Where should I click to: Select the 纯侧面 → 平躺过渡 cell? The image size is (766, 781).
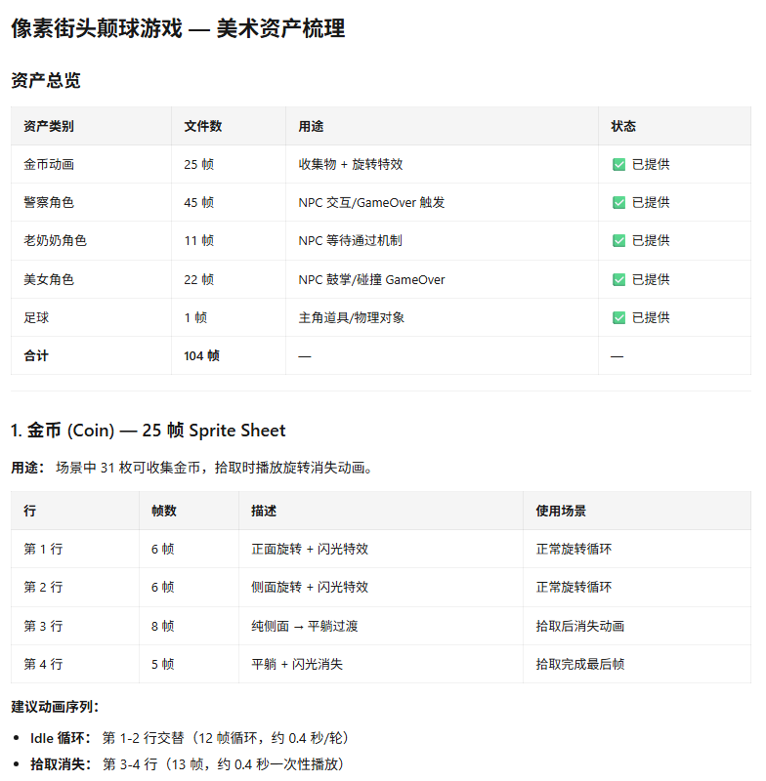coord(381,626)
